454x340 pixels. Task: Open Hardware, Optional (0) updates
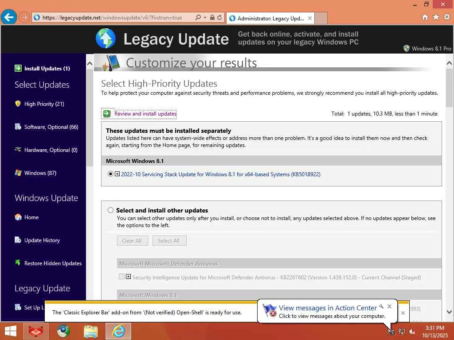51,150
